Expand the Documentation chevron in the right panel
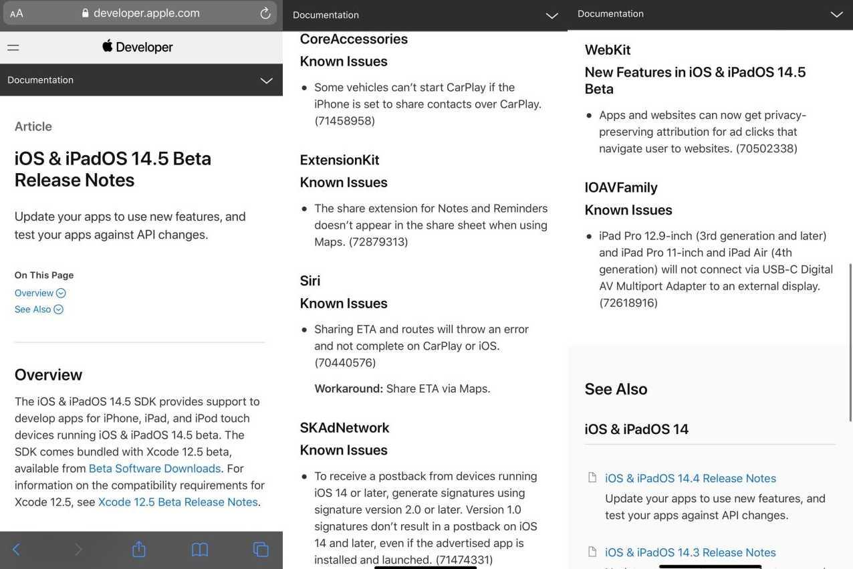This screenshot has width=853, height=569. [836, 14]
